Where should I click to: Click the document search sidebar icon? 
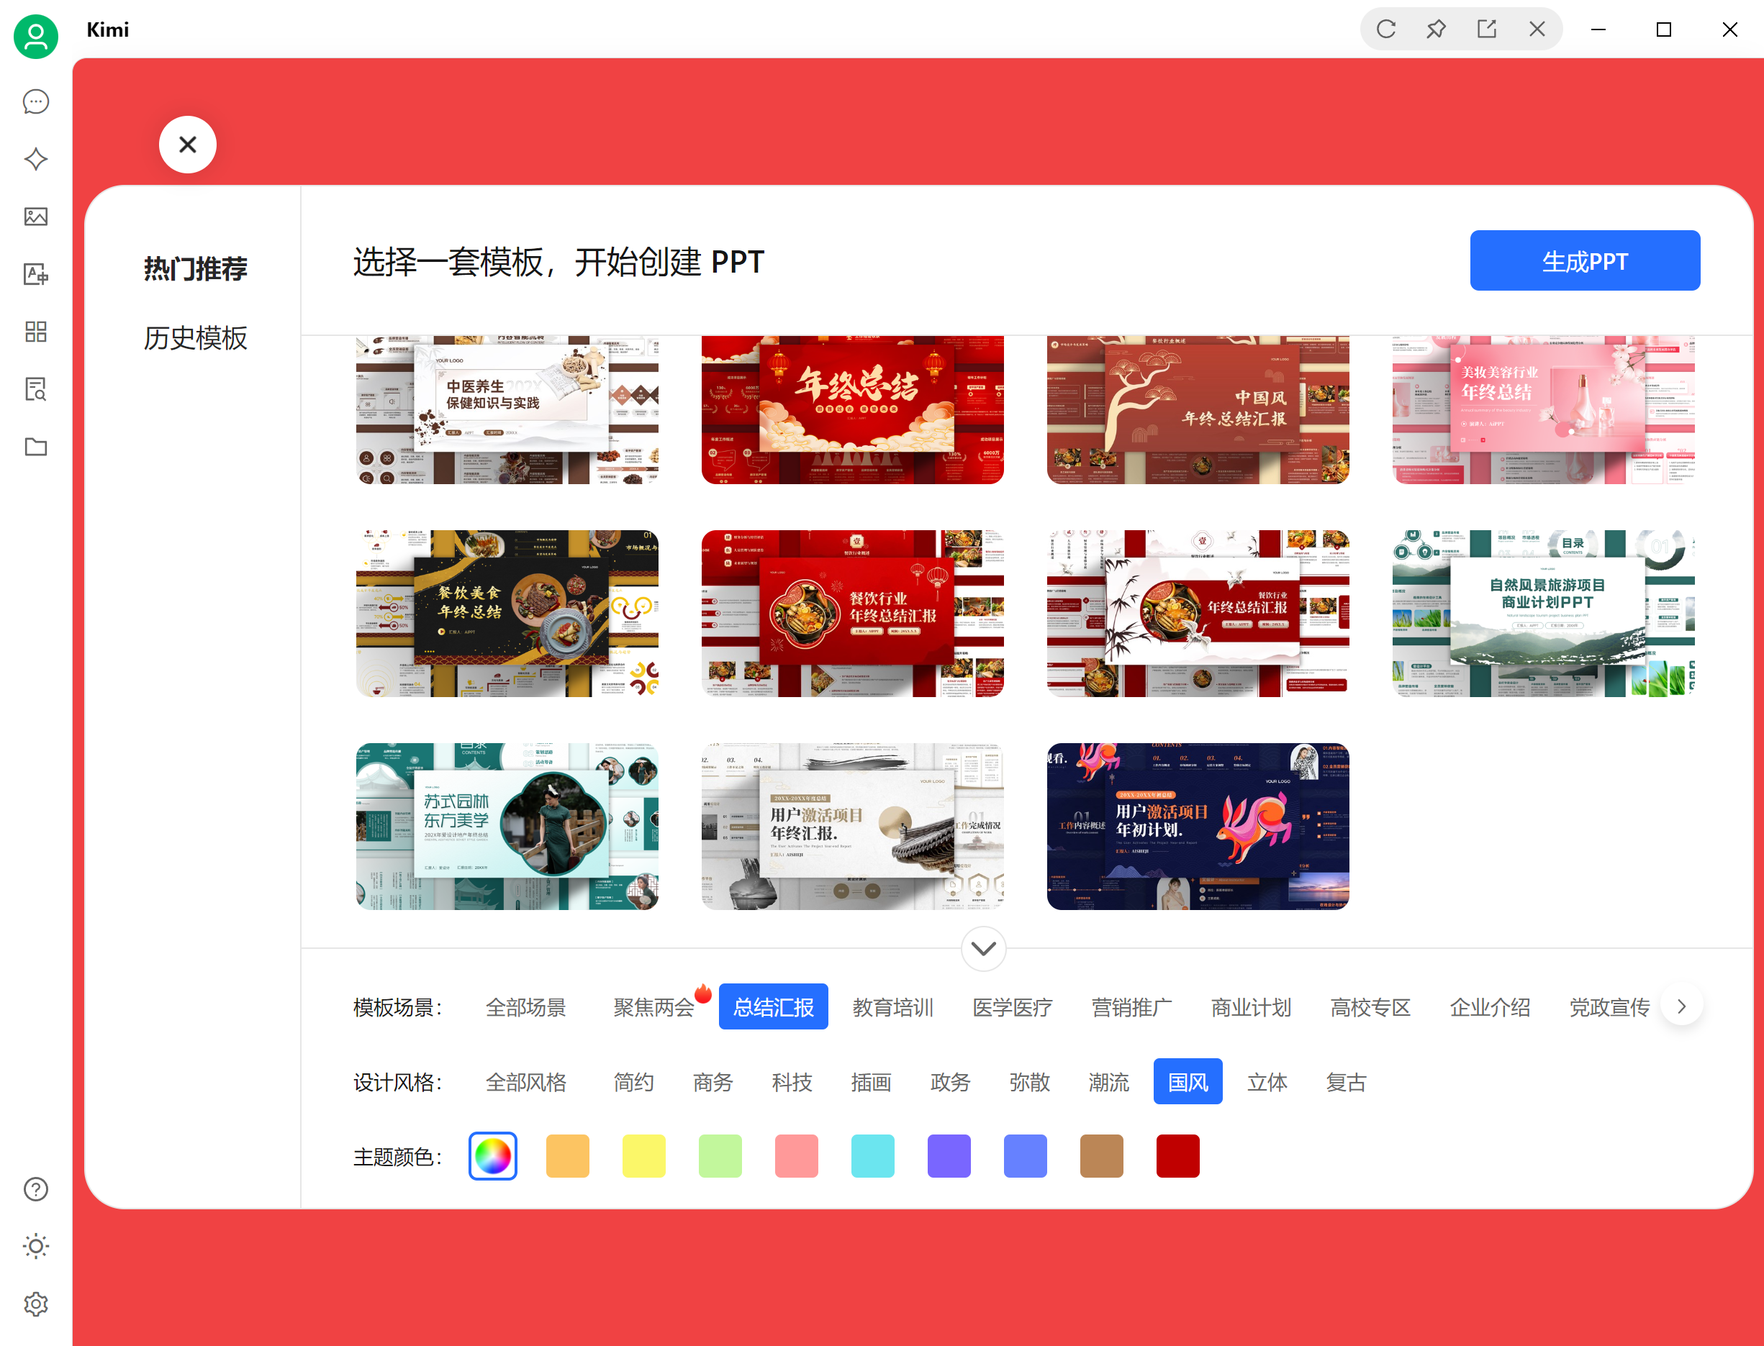point(35,389)
